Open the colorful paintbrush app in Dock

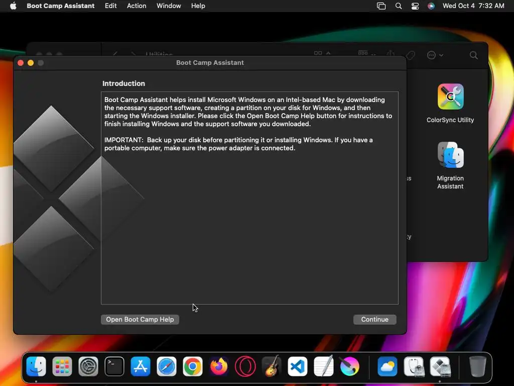coord(350,366)
